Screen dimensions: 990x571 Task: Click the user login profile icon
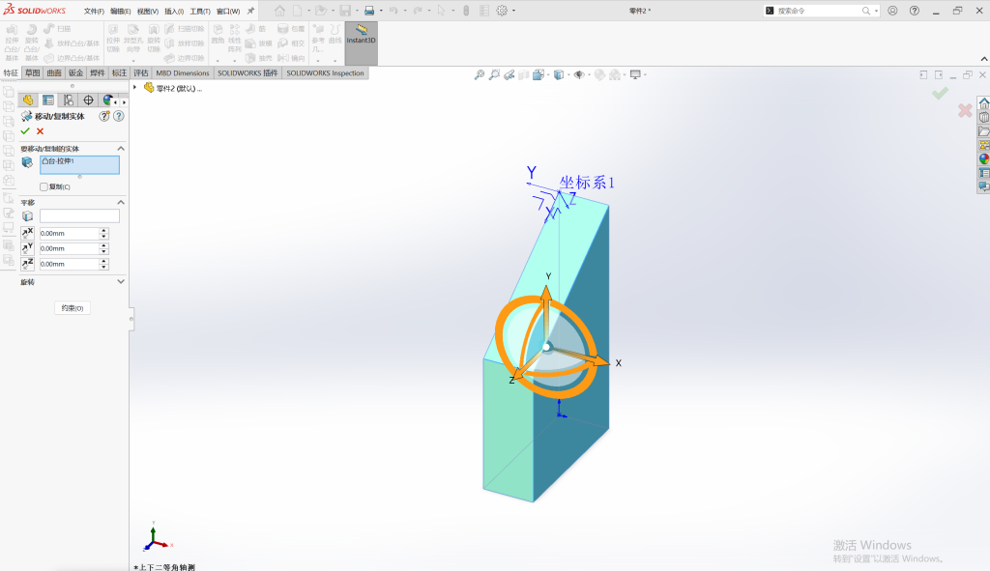tap(892, 11)
